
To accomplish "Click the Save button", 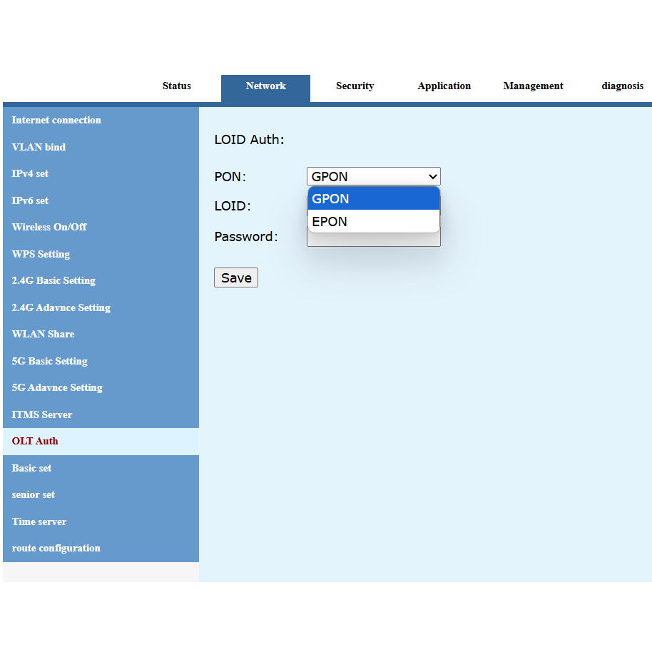I will tap(236, 278).
